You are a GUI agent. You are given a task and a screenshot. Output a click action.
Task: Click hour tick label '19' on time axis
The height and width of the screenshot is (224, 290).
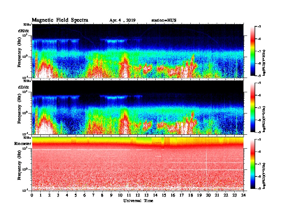click(x=199, y=195)
